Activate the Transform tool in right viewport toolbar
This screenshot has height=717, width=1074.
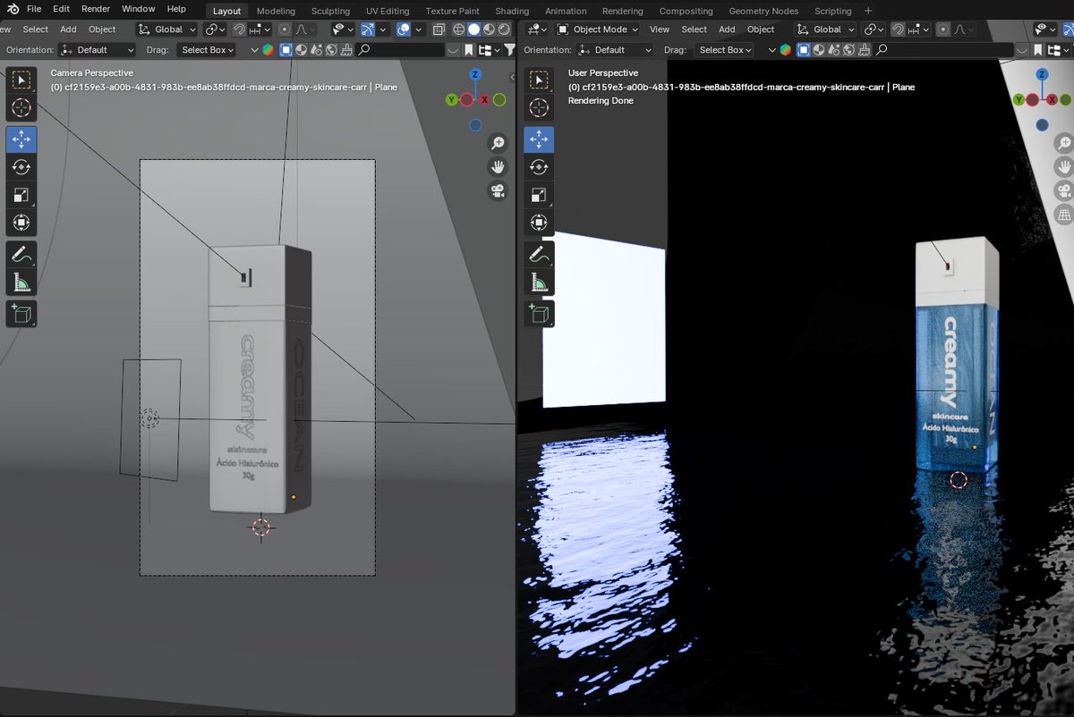click(x=539, y=223)
